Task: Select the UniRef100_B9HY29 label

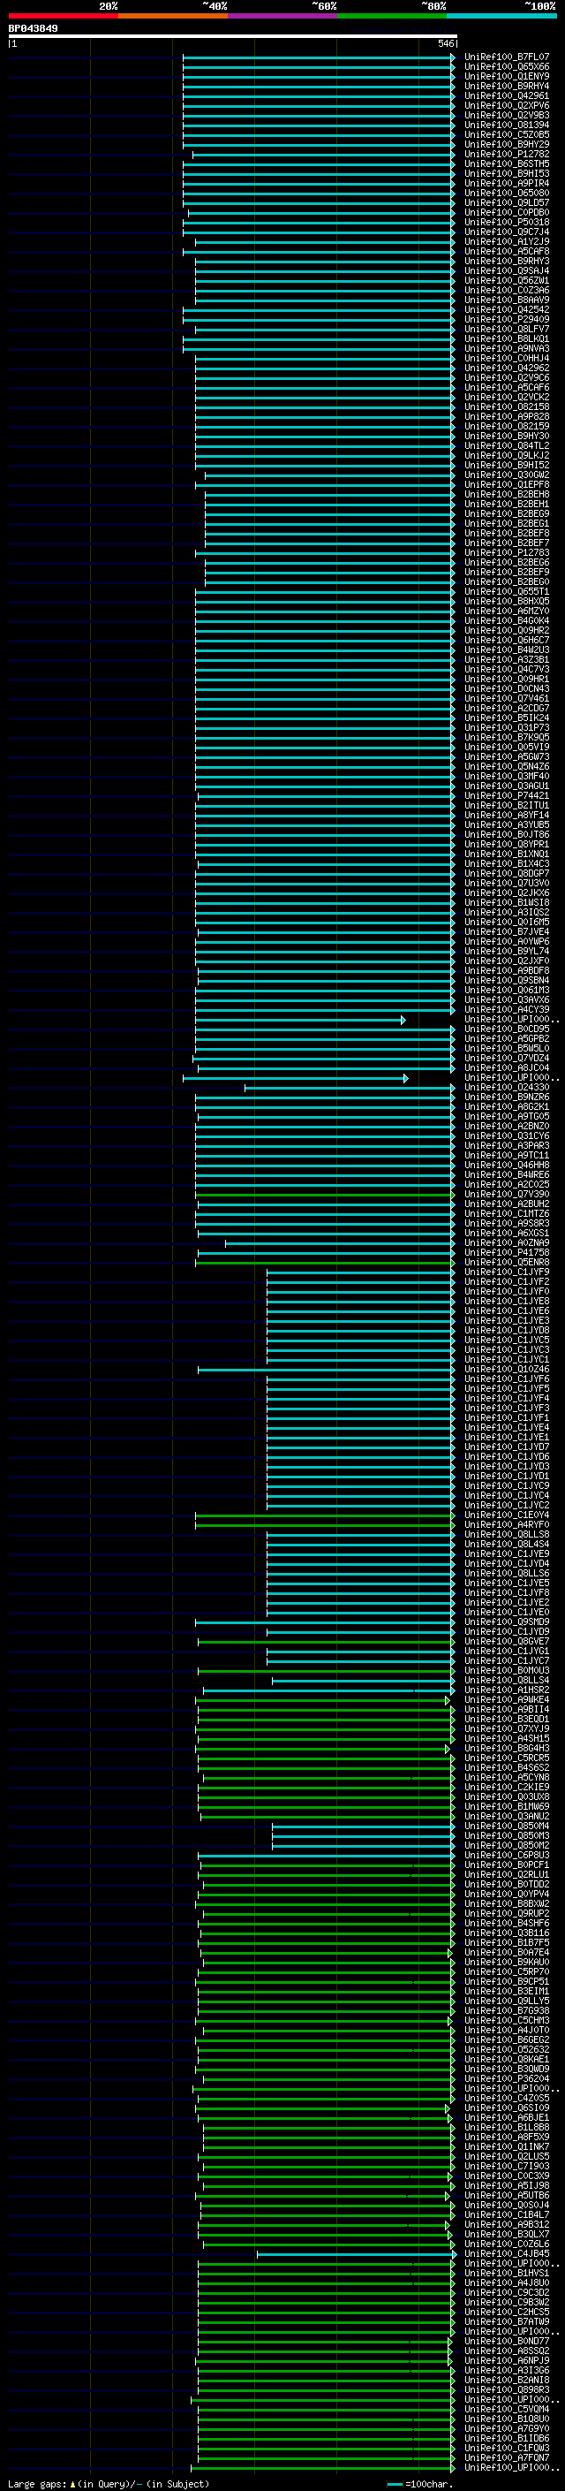Action: (x=507, y=144)
